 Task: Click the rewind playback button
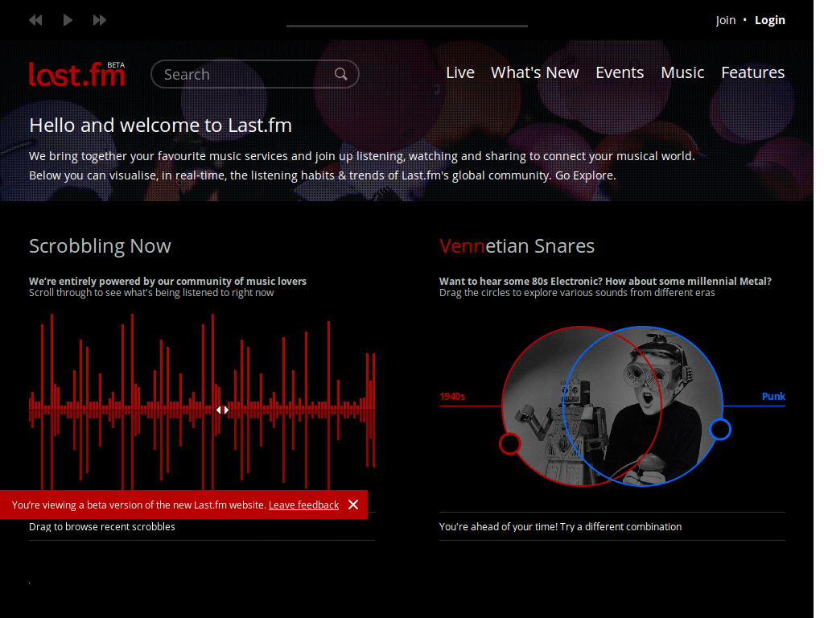point(35,20)
